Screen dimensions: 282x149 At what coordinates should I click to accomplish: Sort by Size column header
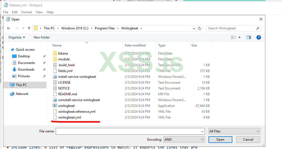click(x=194, y=45)
